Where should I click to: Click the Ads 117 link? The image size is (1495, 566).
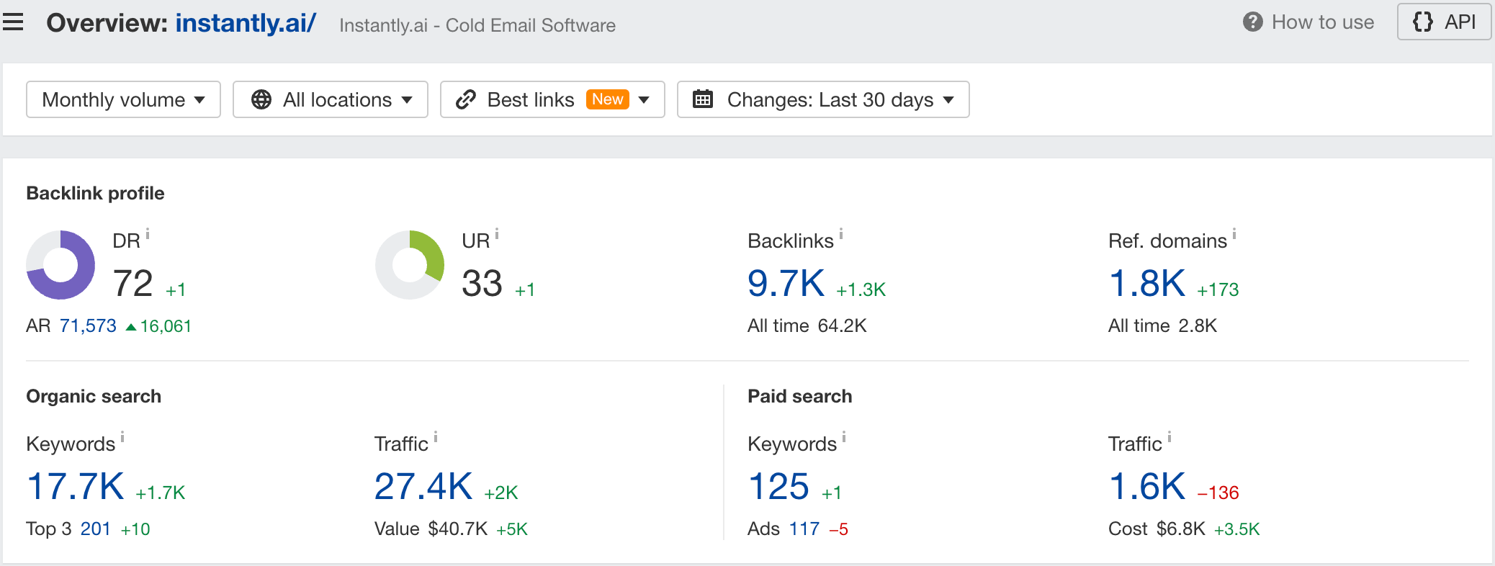[x=804, y=529]
